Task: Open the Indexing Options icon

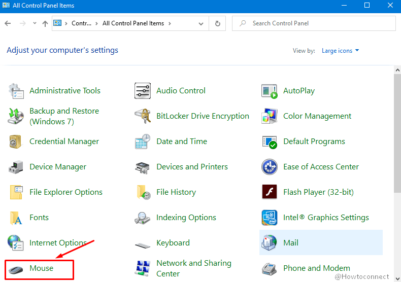Action: (x=143, y=218)
